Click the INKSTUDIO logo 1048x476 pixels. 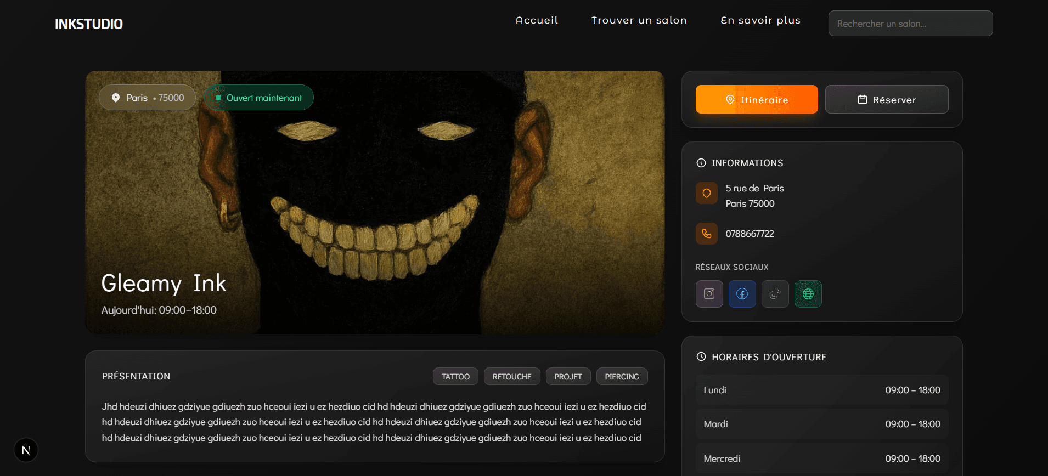[89, 24]
